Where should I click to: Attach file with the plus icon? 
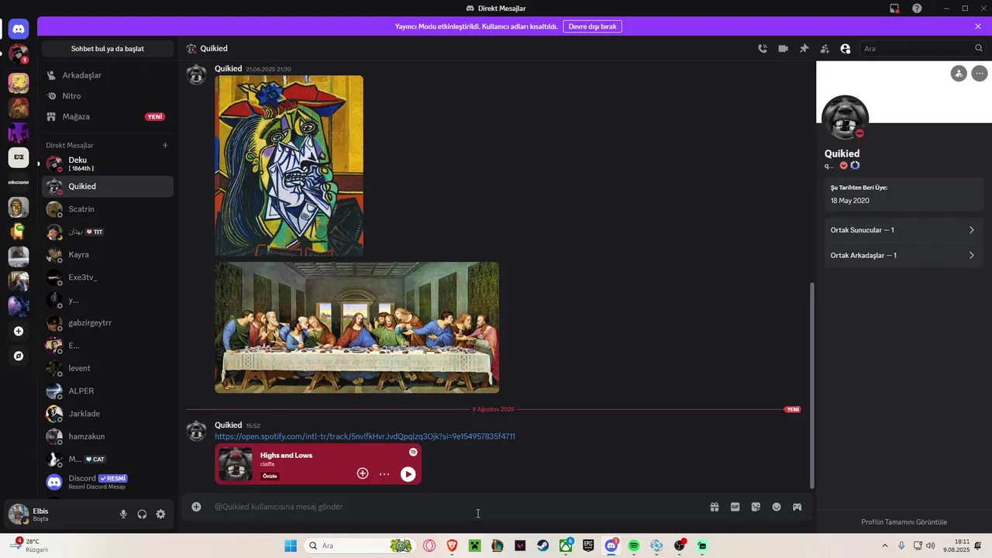pos(196,507)
